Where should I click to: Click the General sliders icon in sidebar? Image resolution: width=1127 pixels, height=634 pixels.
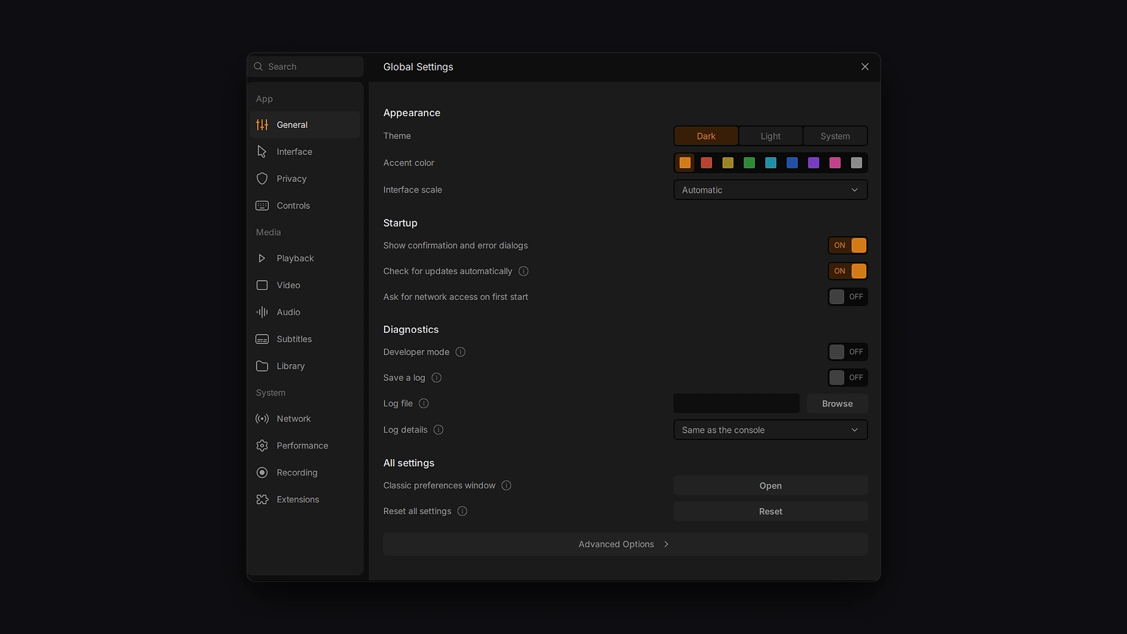[x=262, y=124]
